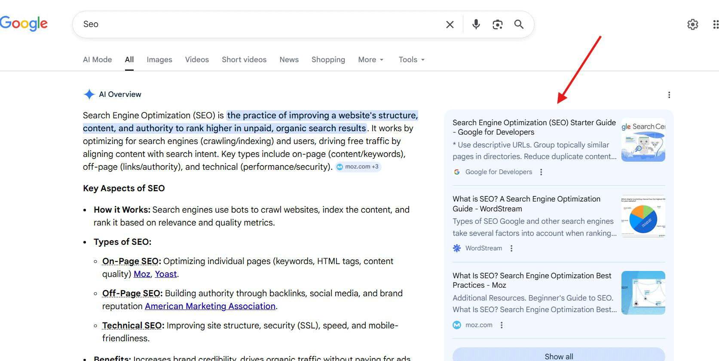Click the Off-Page SEO term

[132, 293]
